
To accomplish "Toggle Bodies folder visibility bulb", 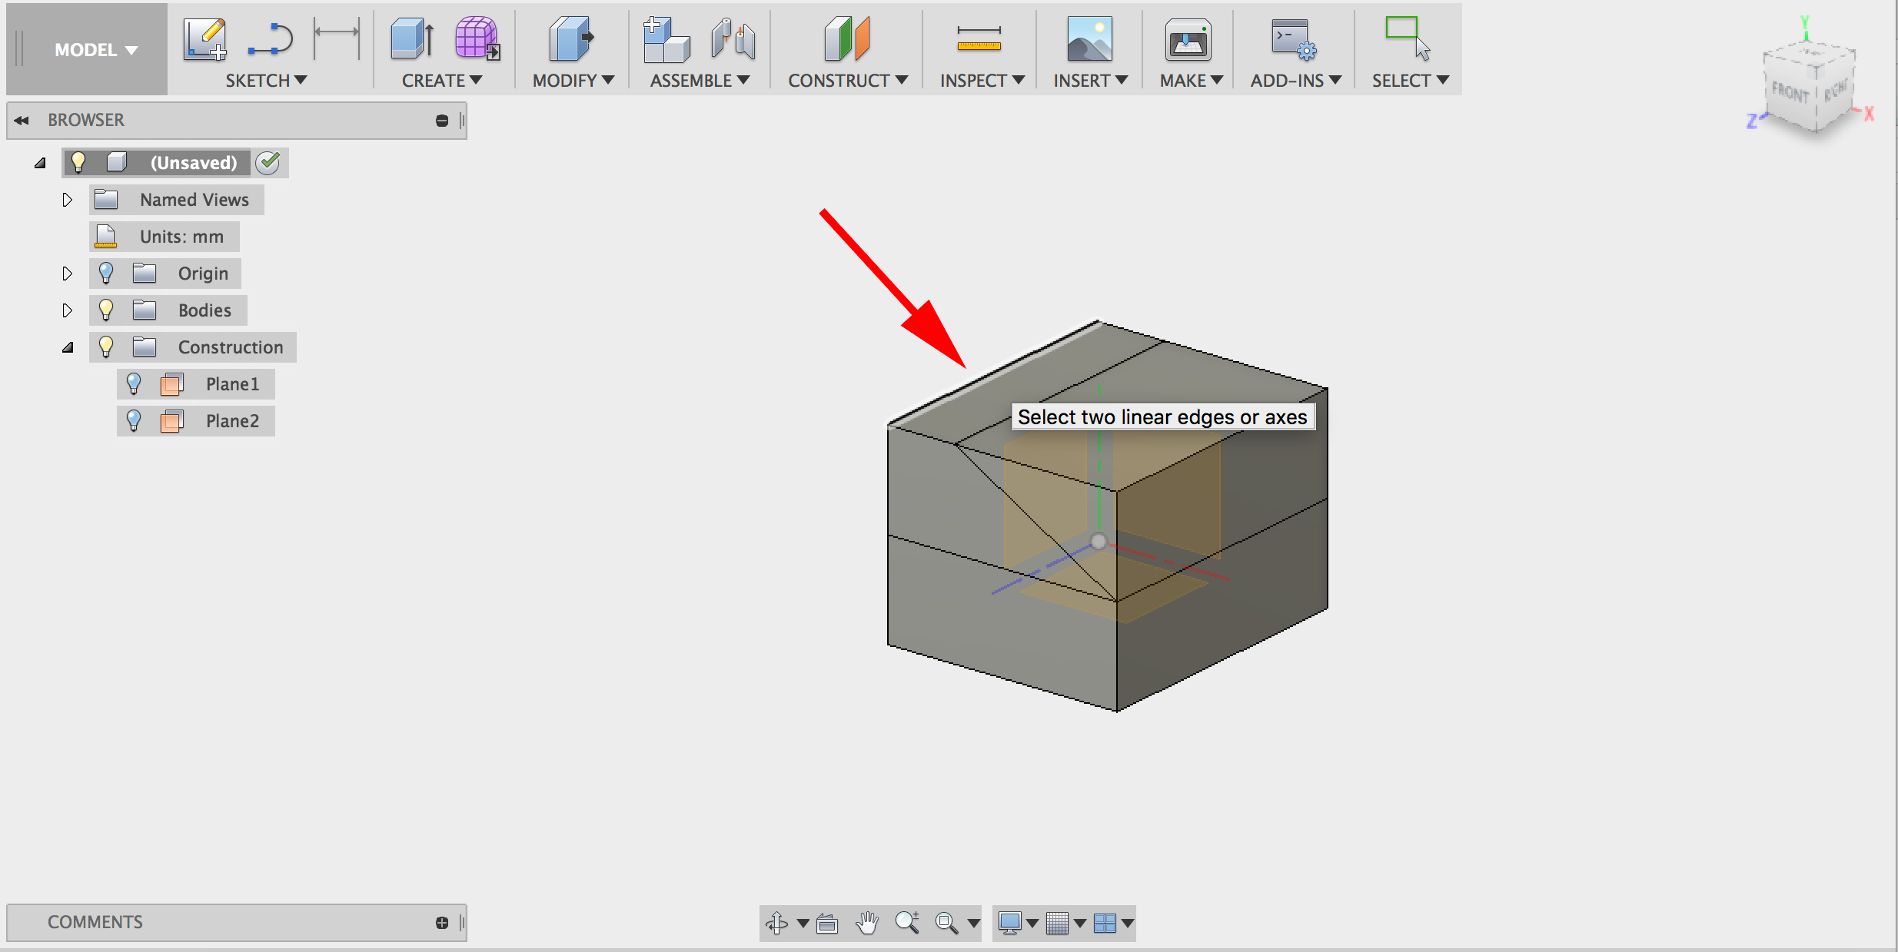I will 106,310.
